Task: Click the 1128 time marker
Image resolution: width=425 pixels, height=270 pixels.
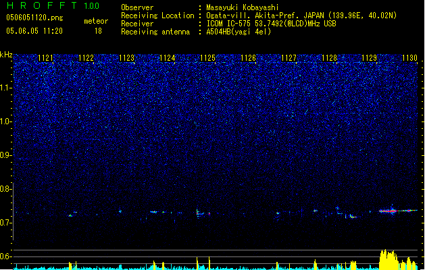Action: [x=329, y=58]
